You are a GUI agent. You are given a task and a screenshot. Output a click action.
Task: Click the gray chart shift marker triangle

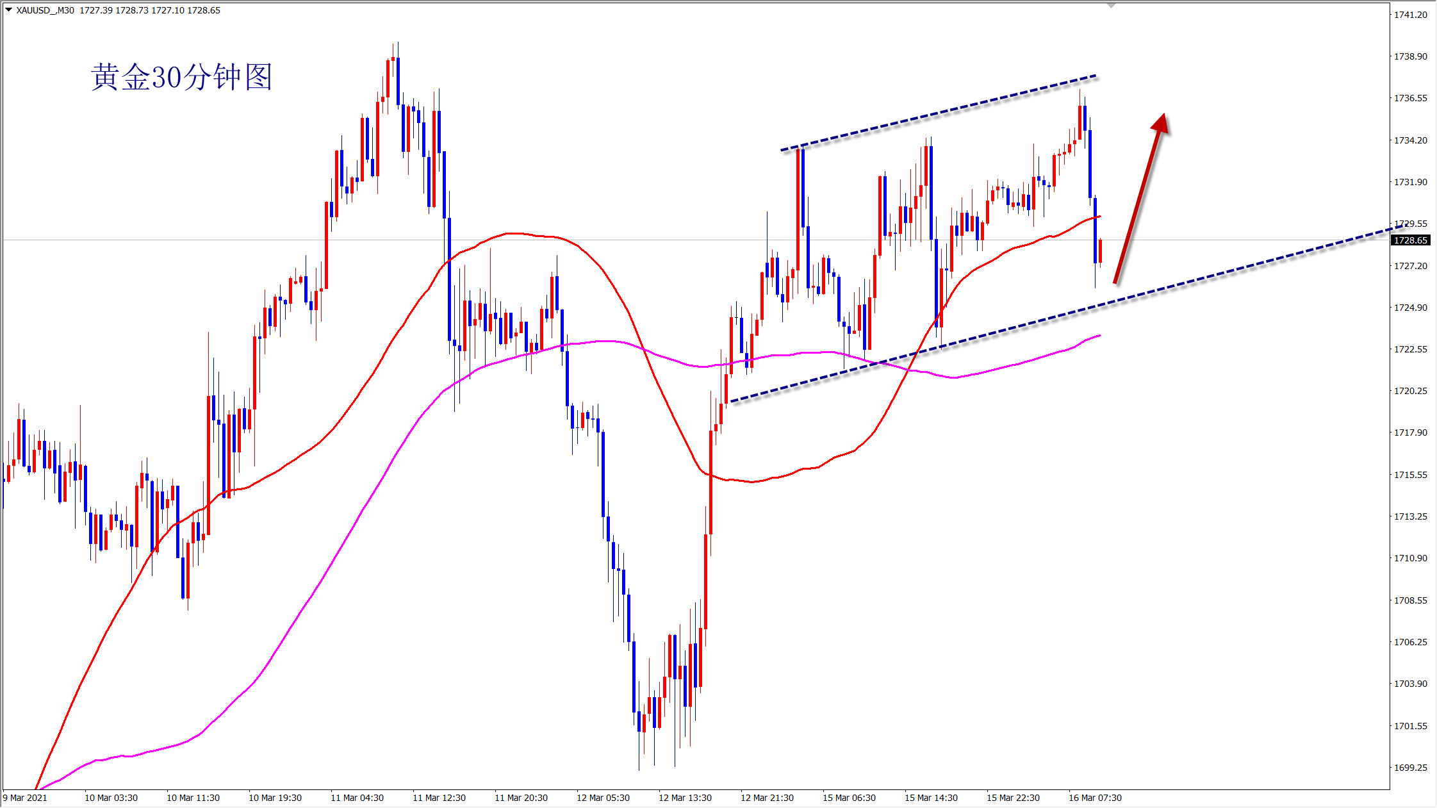[x=1111, y=5]
